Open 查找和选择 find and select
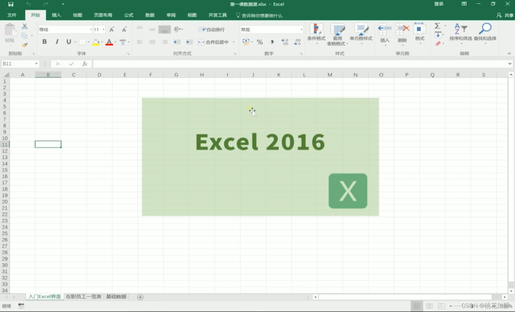The width and height of the screenshot is (515, 312). pos(485,34)
